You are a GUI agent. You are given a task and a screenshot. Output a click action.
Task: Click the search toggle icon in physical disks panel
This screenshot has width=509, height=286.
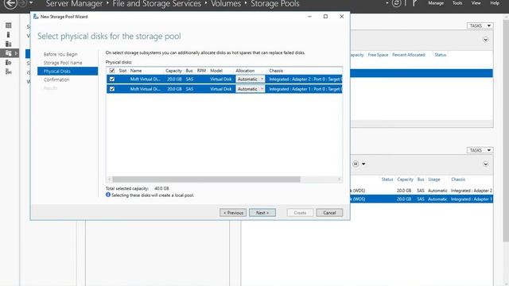point(356,164)
